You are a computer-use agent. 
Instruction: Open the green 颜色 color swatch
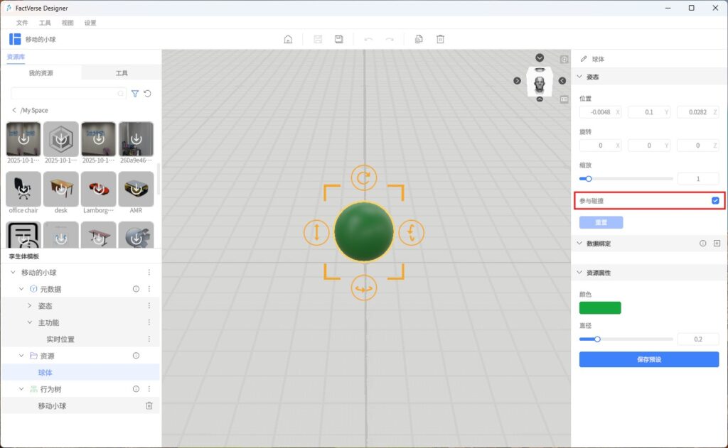point(600,307)
